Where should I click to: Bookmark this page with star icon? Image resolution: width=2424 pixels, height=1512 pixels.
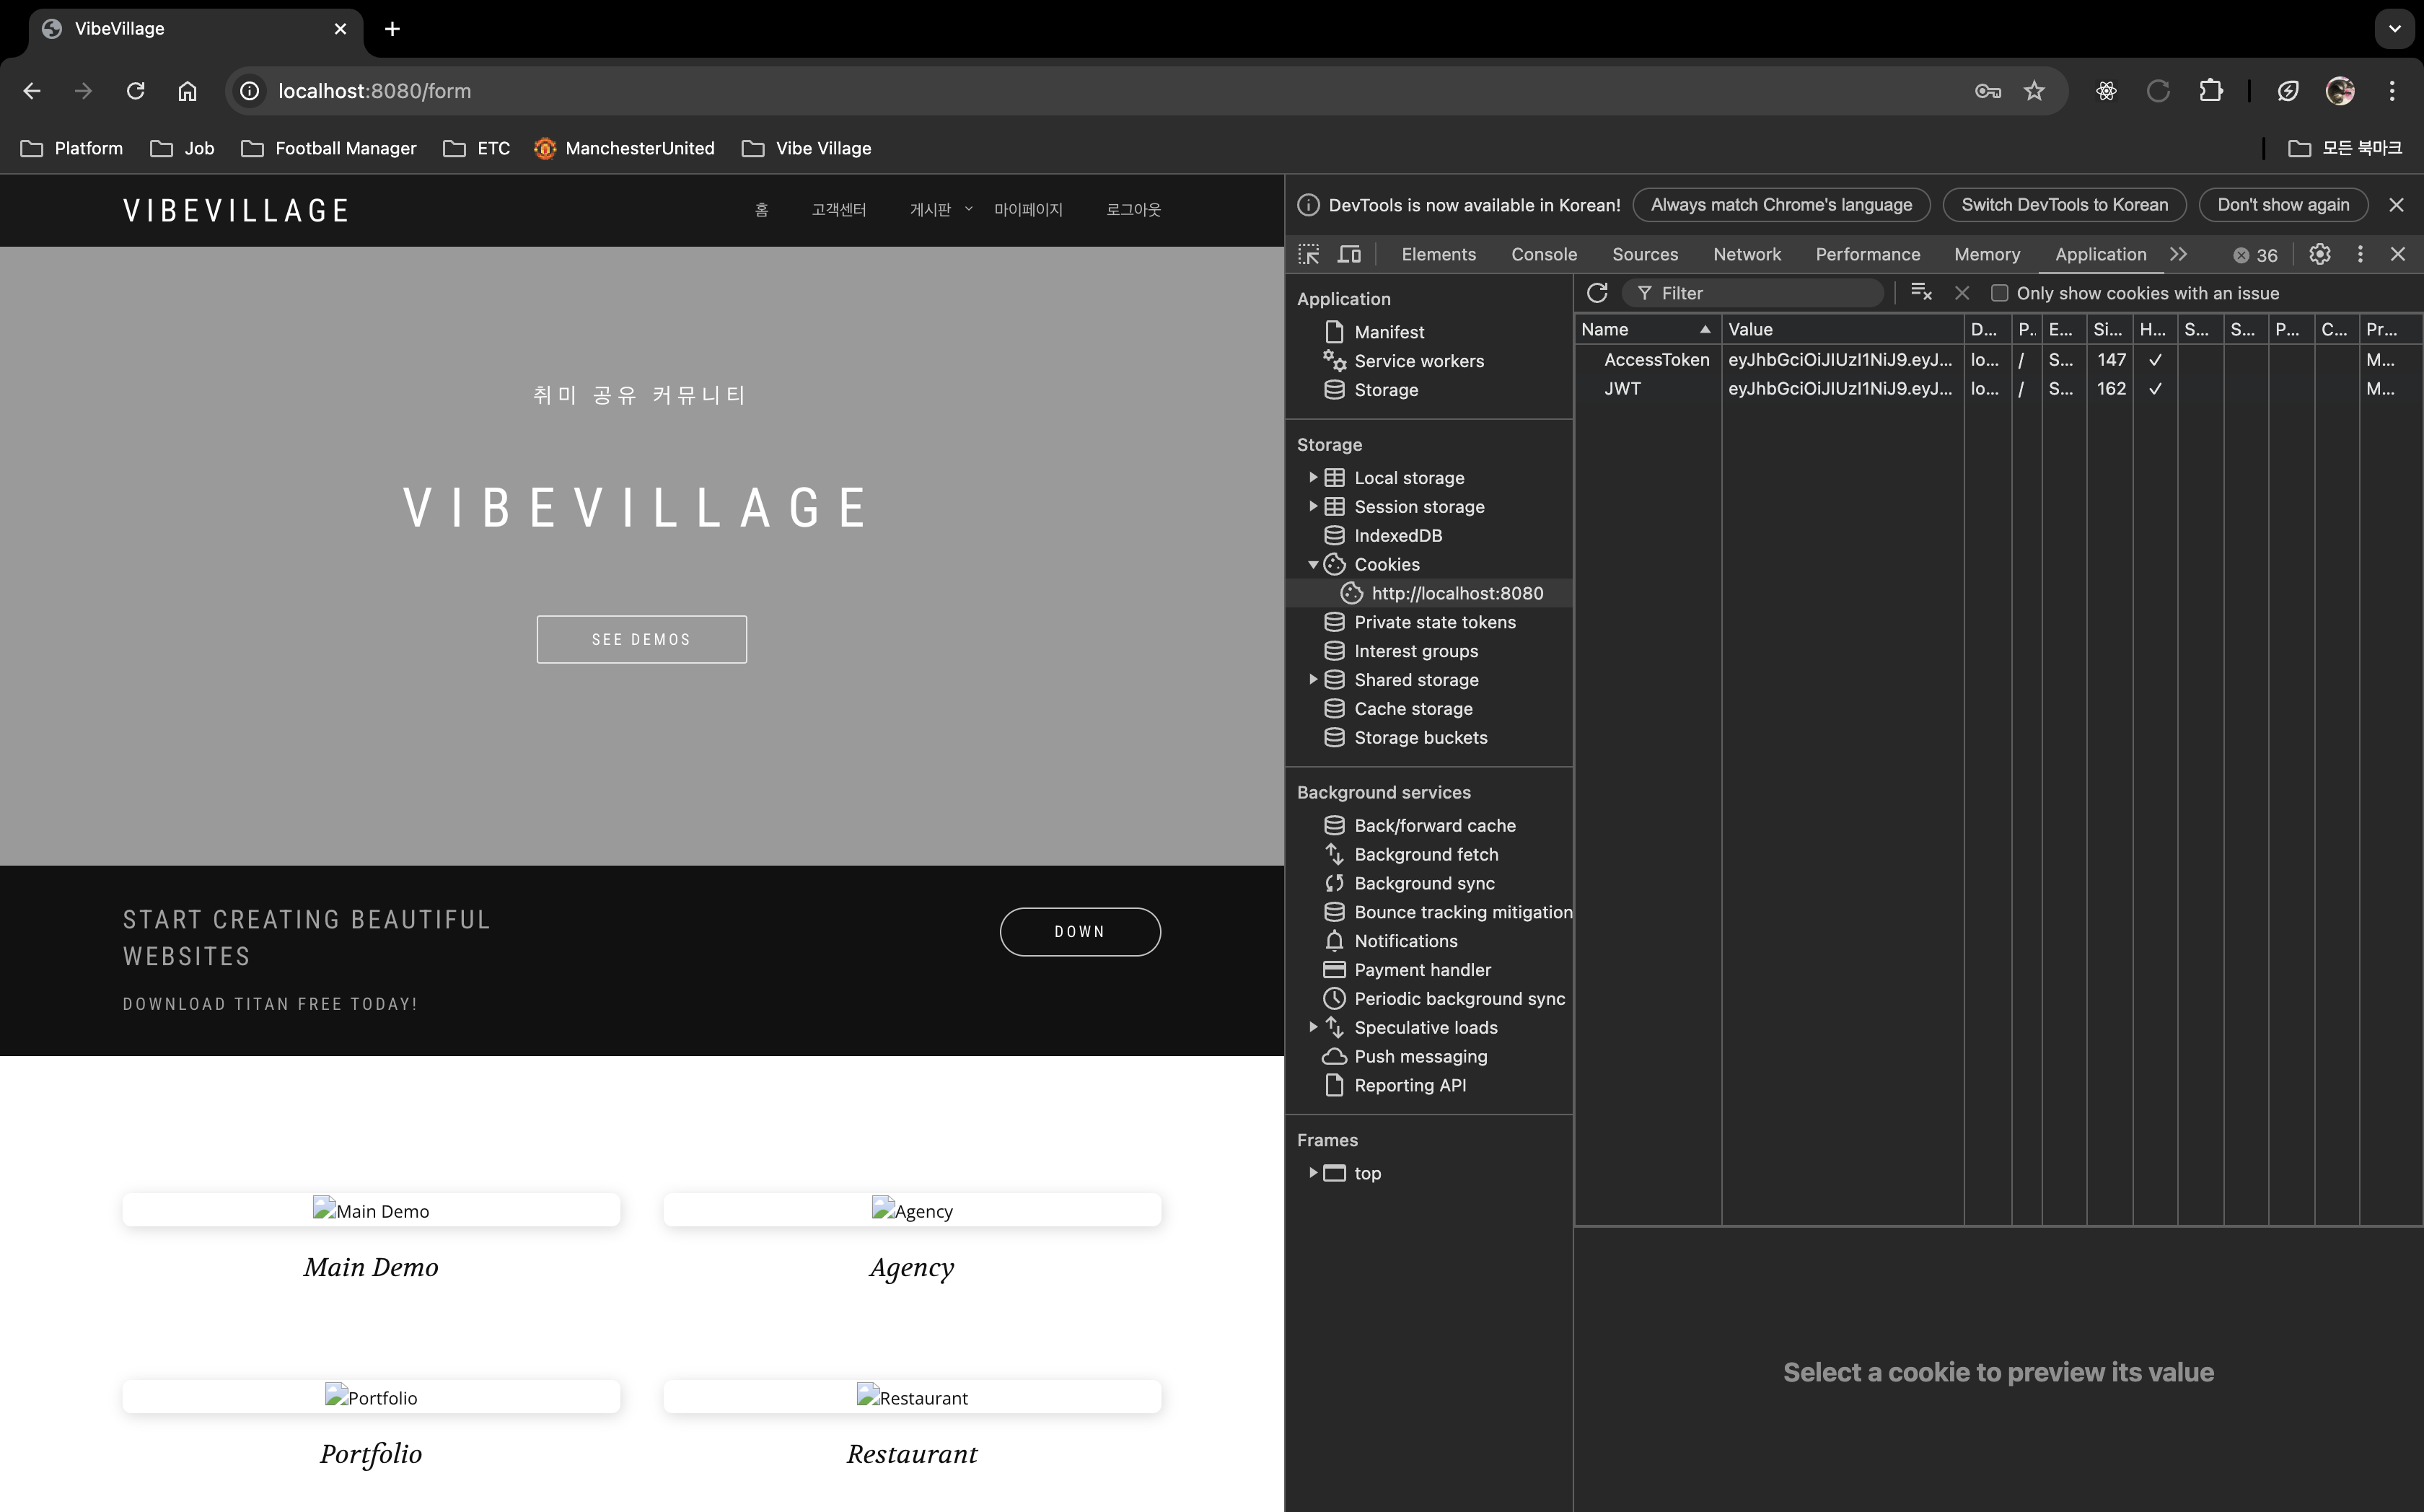pyautogui.click(x=2034, y=91)
